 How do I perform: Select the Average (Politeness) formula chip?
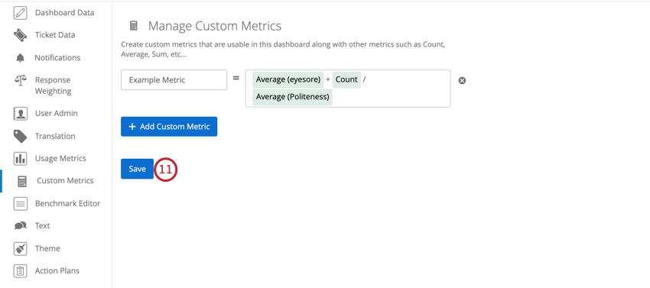(x=292, y=97)
